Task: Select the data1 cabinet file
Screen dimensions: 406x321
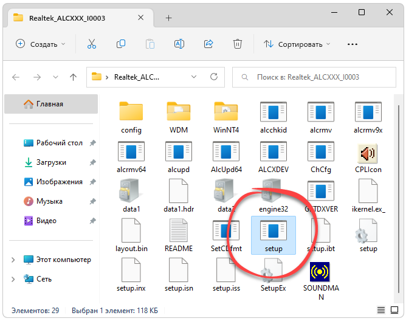Action: tap(131, 196)
